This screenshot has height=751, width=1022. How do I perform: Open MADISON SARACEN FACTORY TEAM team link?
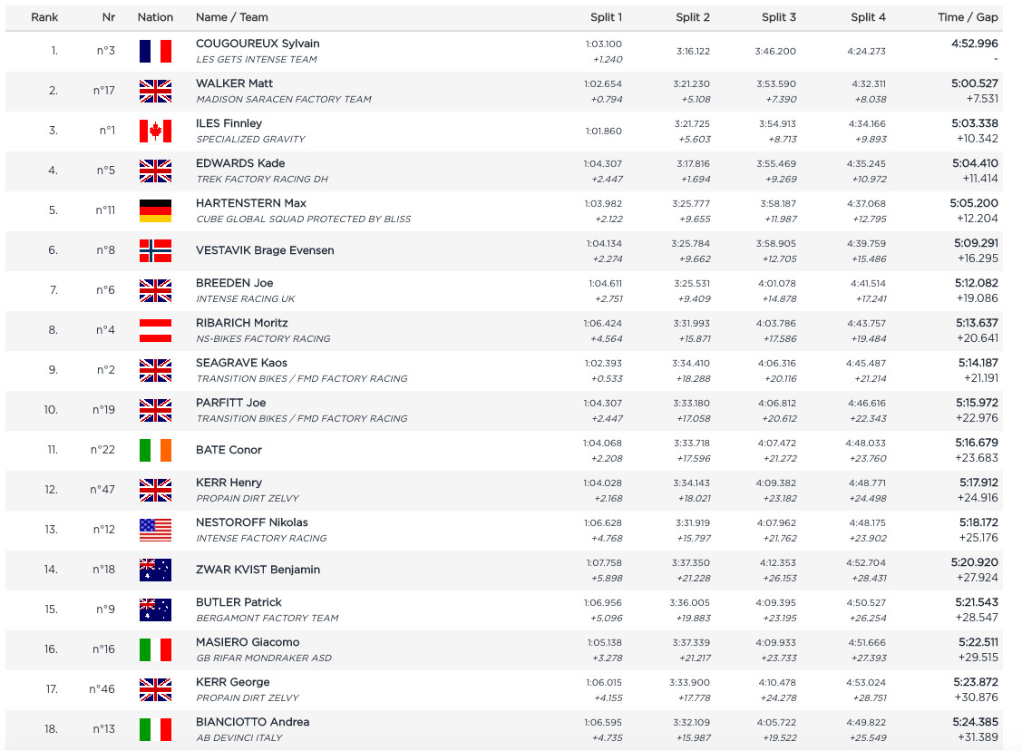(284, 99)
